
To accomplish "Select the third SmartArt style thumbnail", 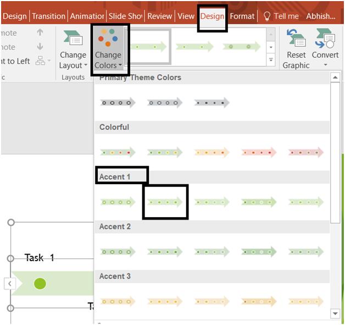I will click(x=242, y=47).
